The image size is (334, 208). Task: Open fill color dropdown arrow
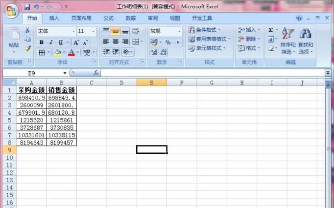(64, 52)
